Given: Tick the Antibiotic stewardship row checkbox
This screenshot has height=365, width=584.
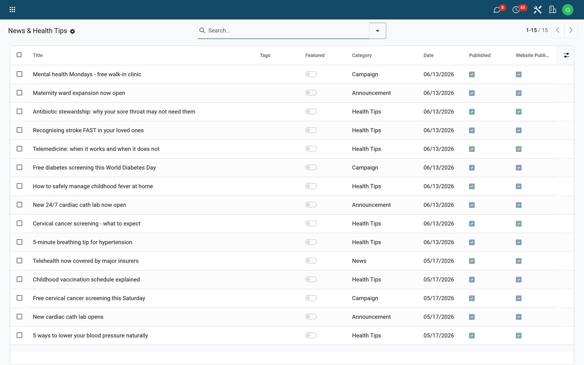Looking at the screenshot, I should tap(19, 111).
